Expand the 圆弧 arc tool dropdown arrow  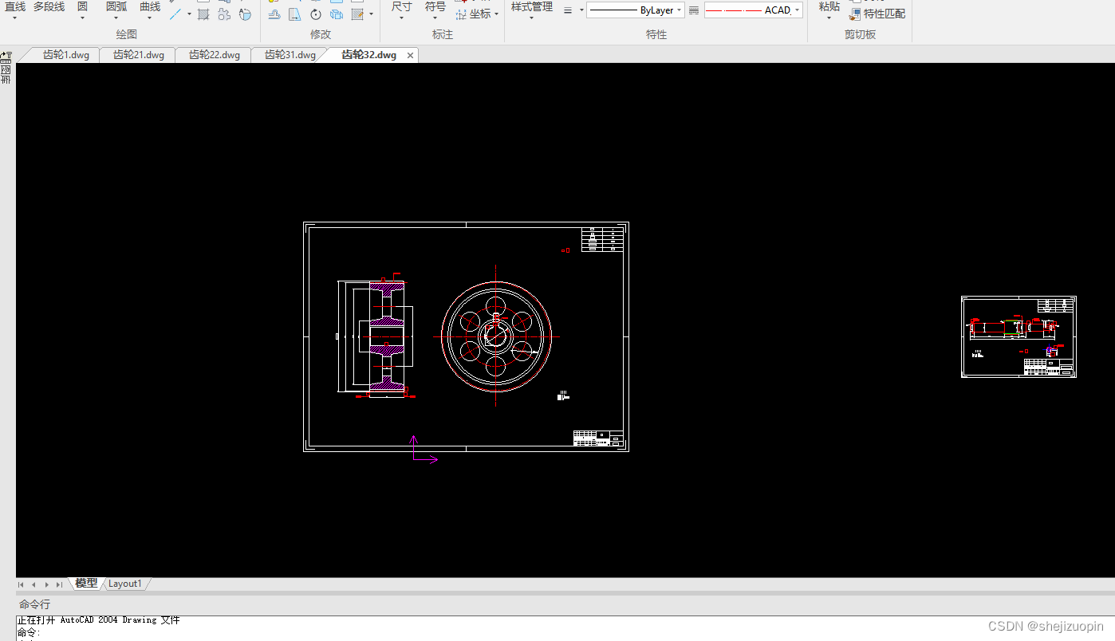click(116, 18)
